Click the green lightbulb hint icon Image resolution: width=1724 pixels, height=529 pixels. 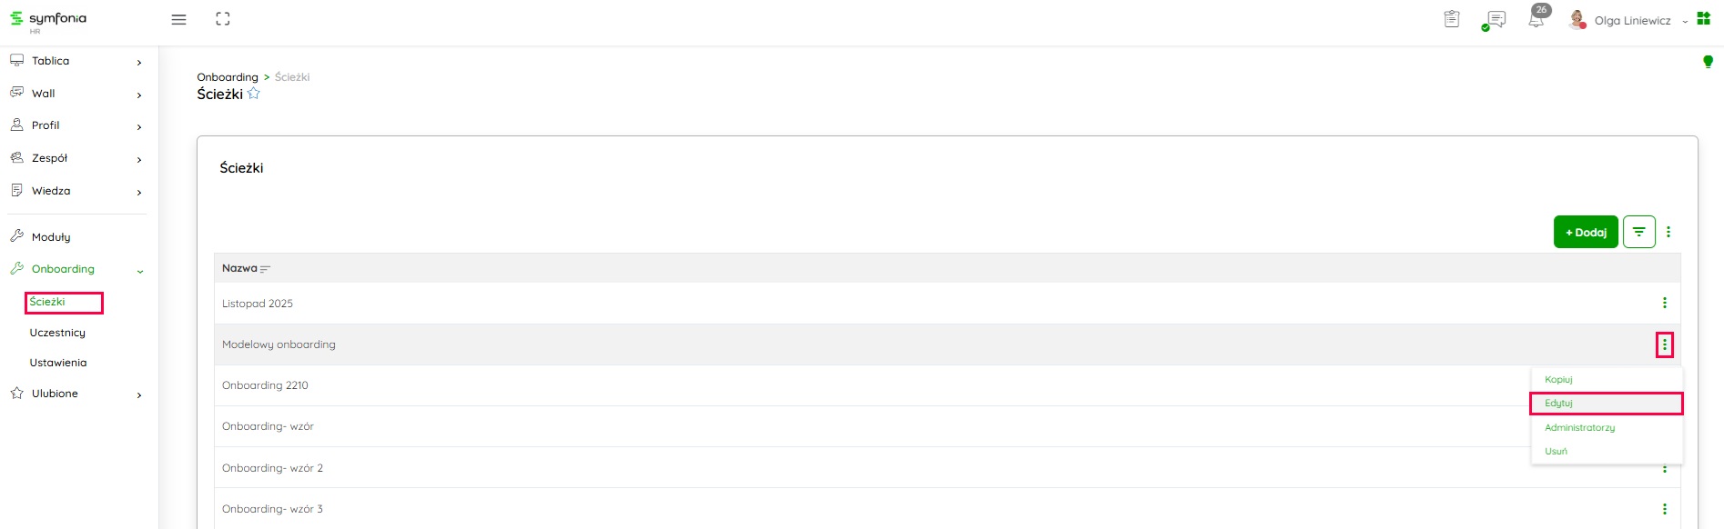click(1708, 62)
